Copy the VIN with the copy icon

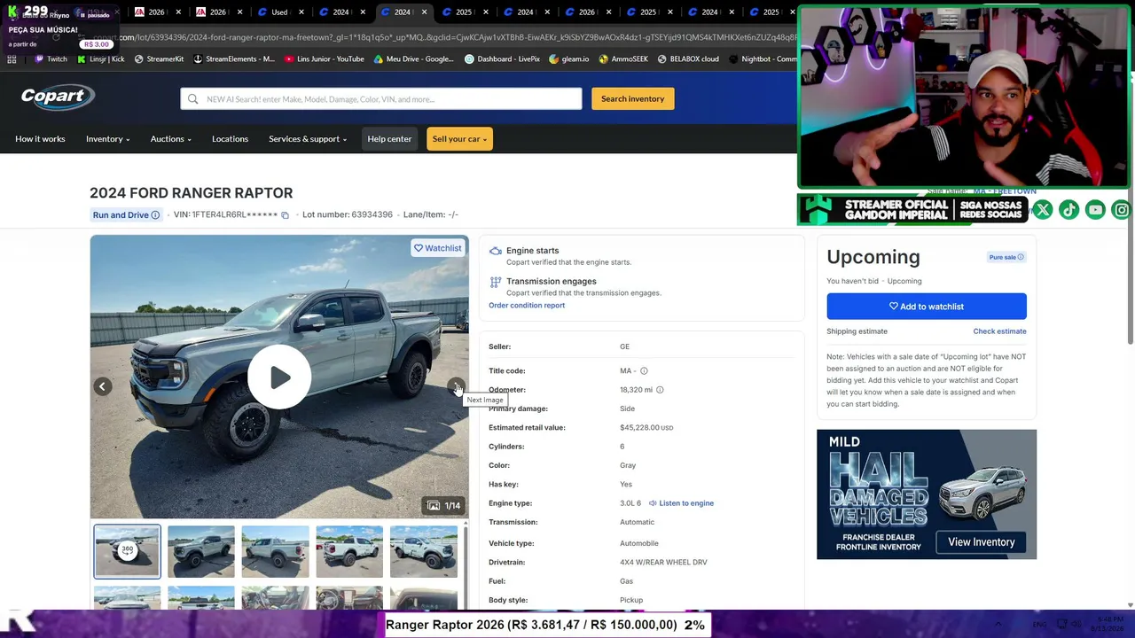tap(285, 215)
